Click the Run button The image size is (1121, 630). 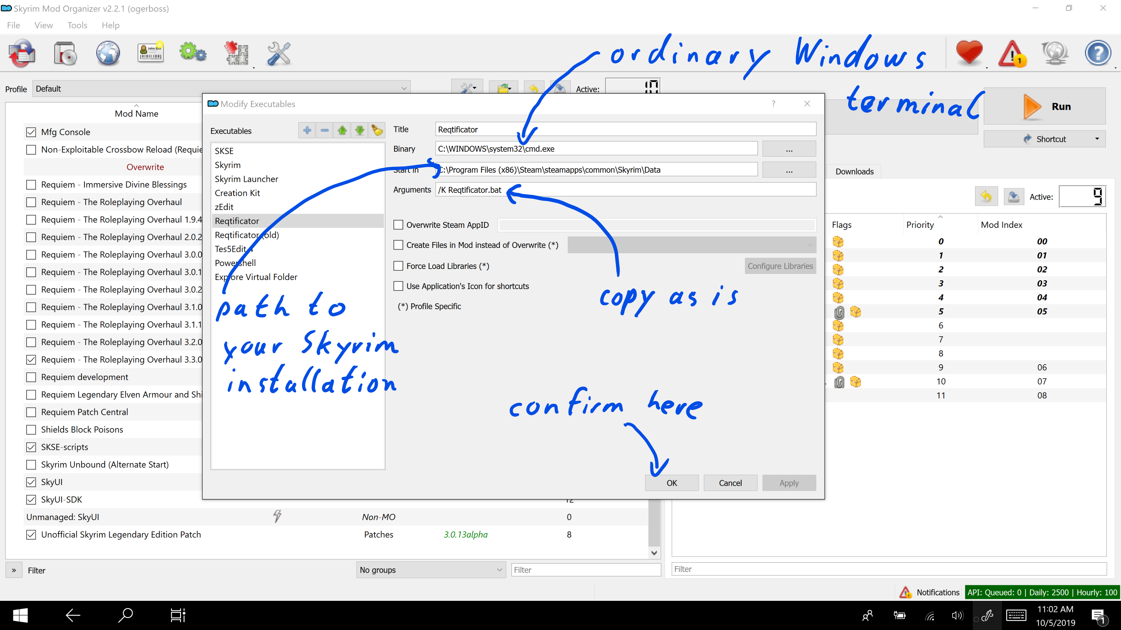tap(1045, 107)
